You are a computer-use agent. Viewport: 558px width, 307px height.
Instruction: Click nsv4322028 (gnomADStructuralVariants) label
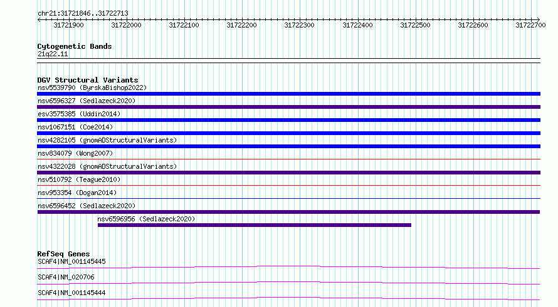107,166
